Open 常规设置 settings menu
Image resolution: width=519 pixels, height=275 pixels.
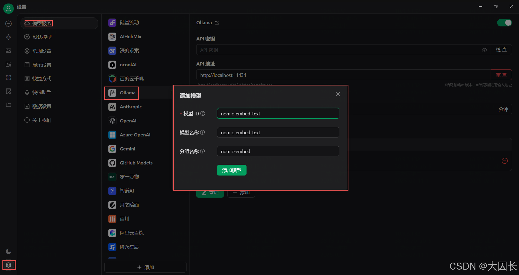click(59, 51)
